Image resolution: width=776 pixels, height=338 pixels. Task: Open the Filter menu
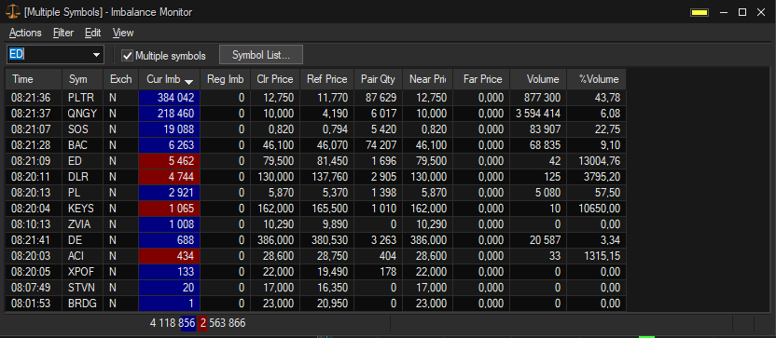pyautogui.click(x=63, y=33)
